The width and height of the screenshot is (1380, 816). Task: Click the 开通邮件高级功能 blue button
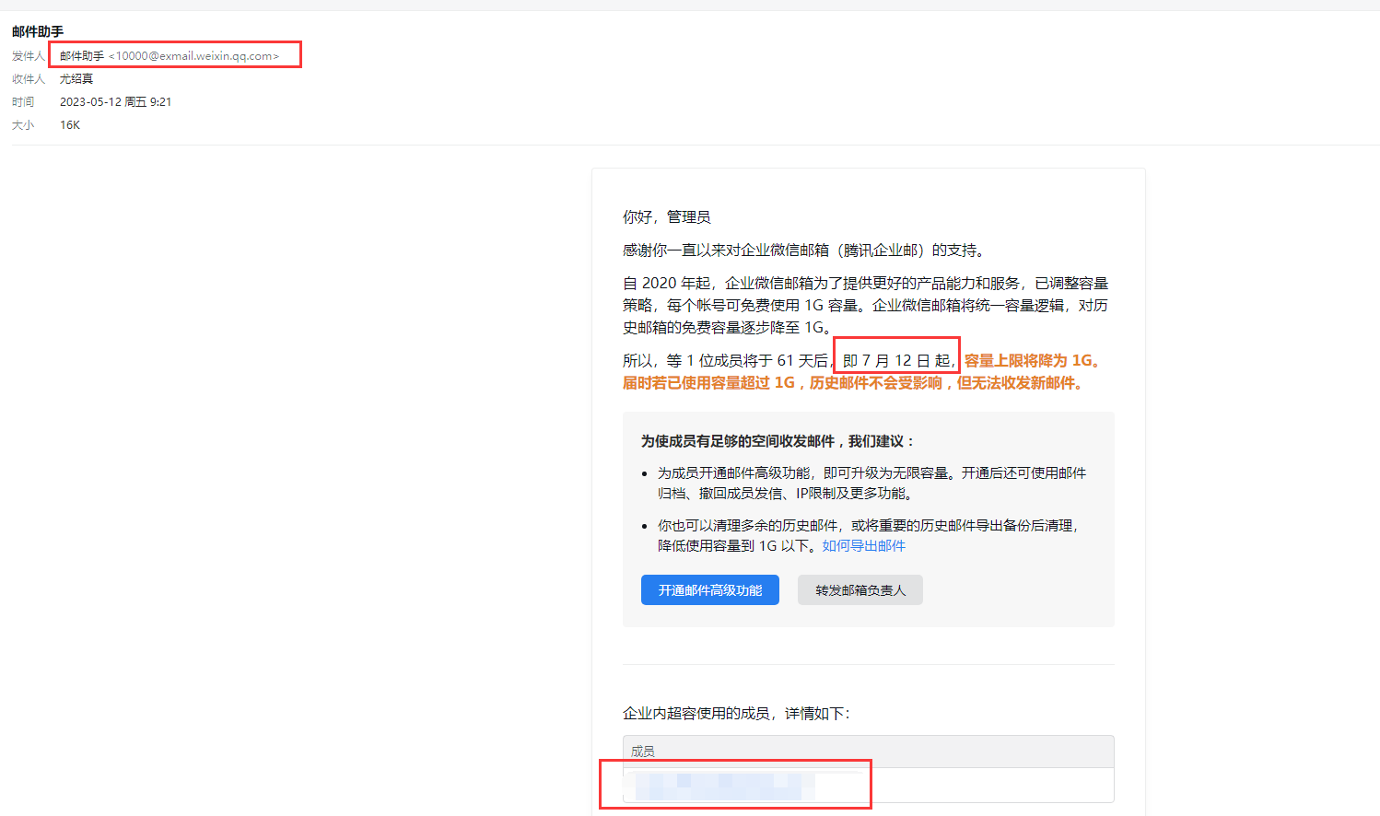[x=709, y=590]
